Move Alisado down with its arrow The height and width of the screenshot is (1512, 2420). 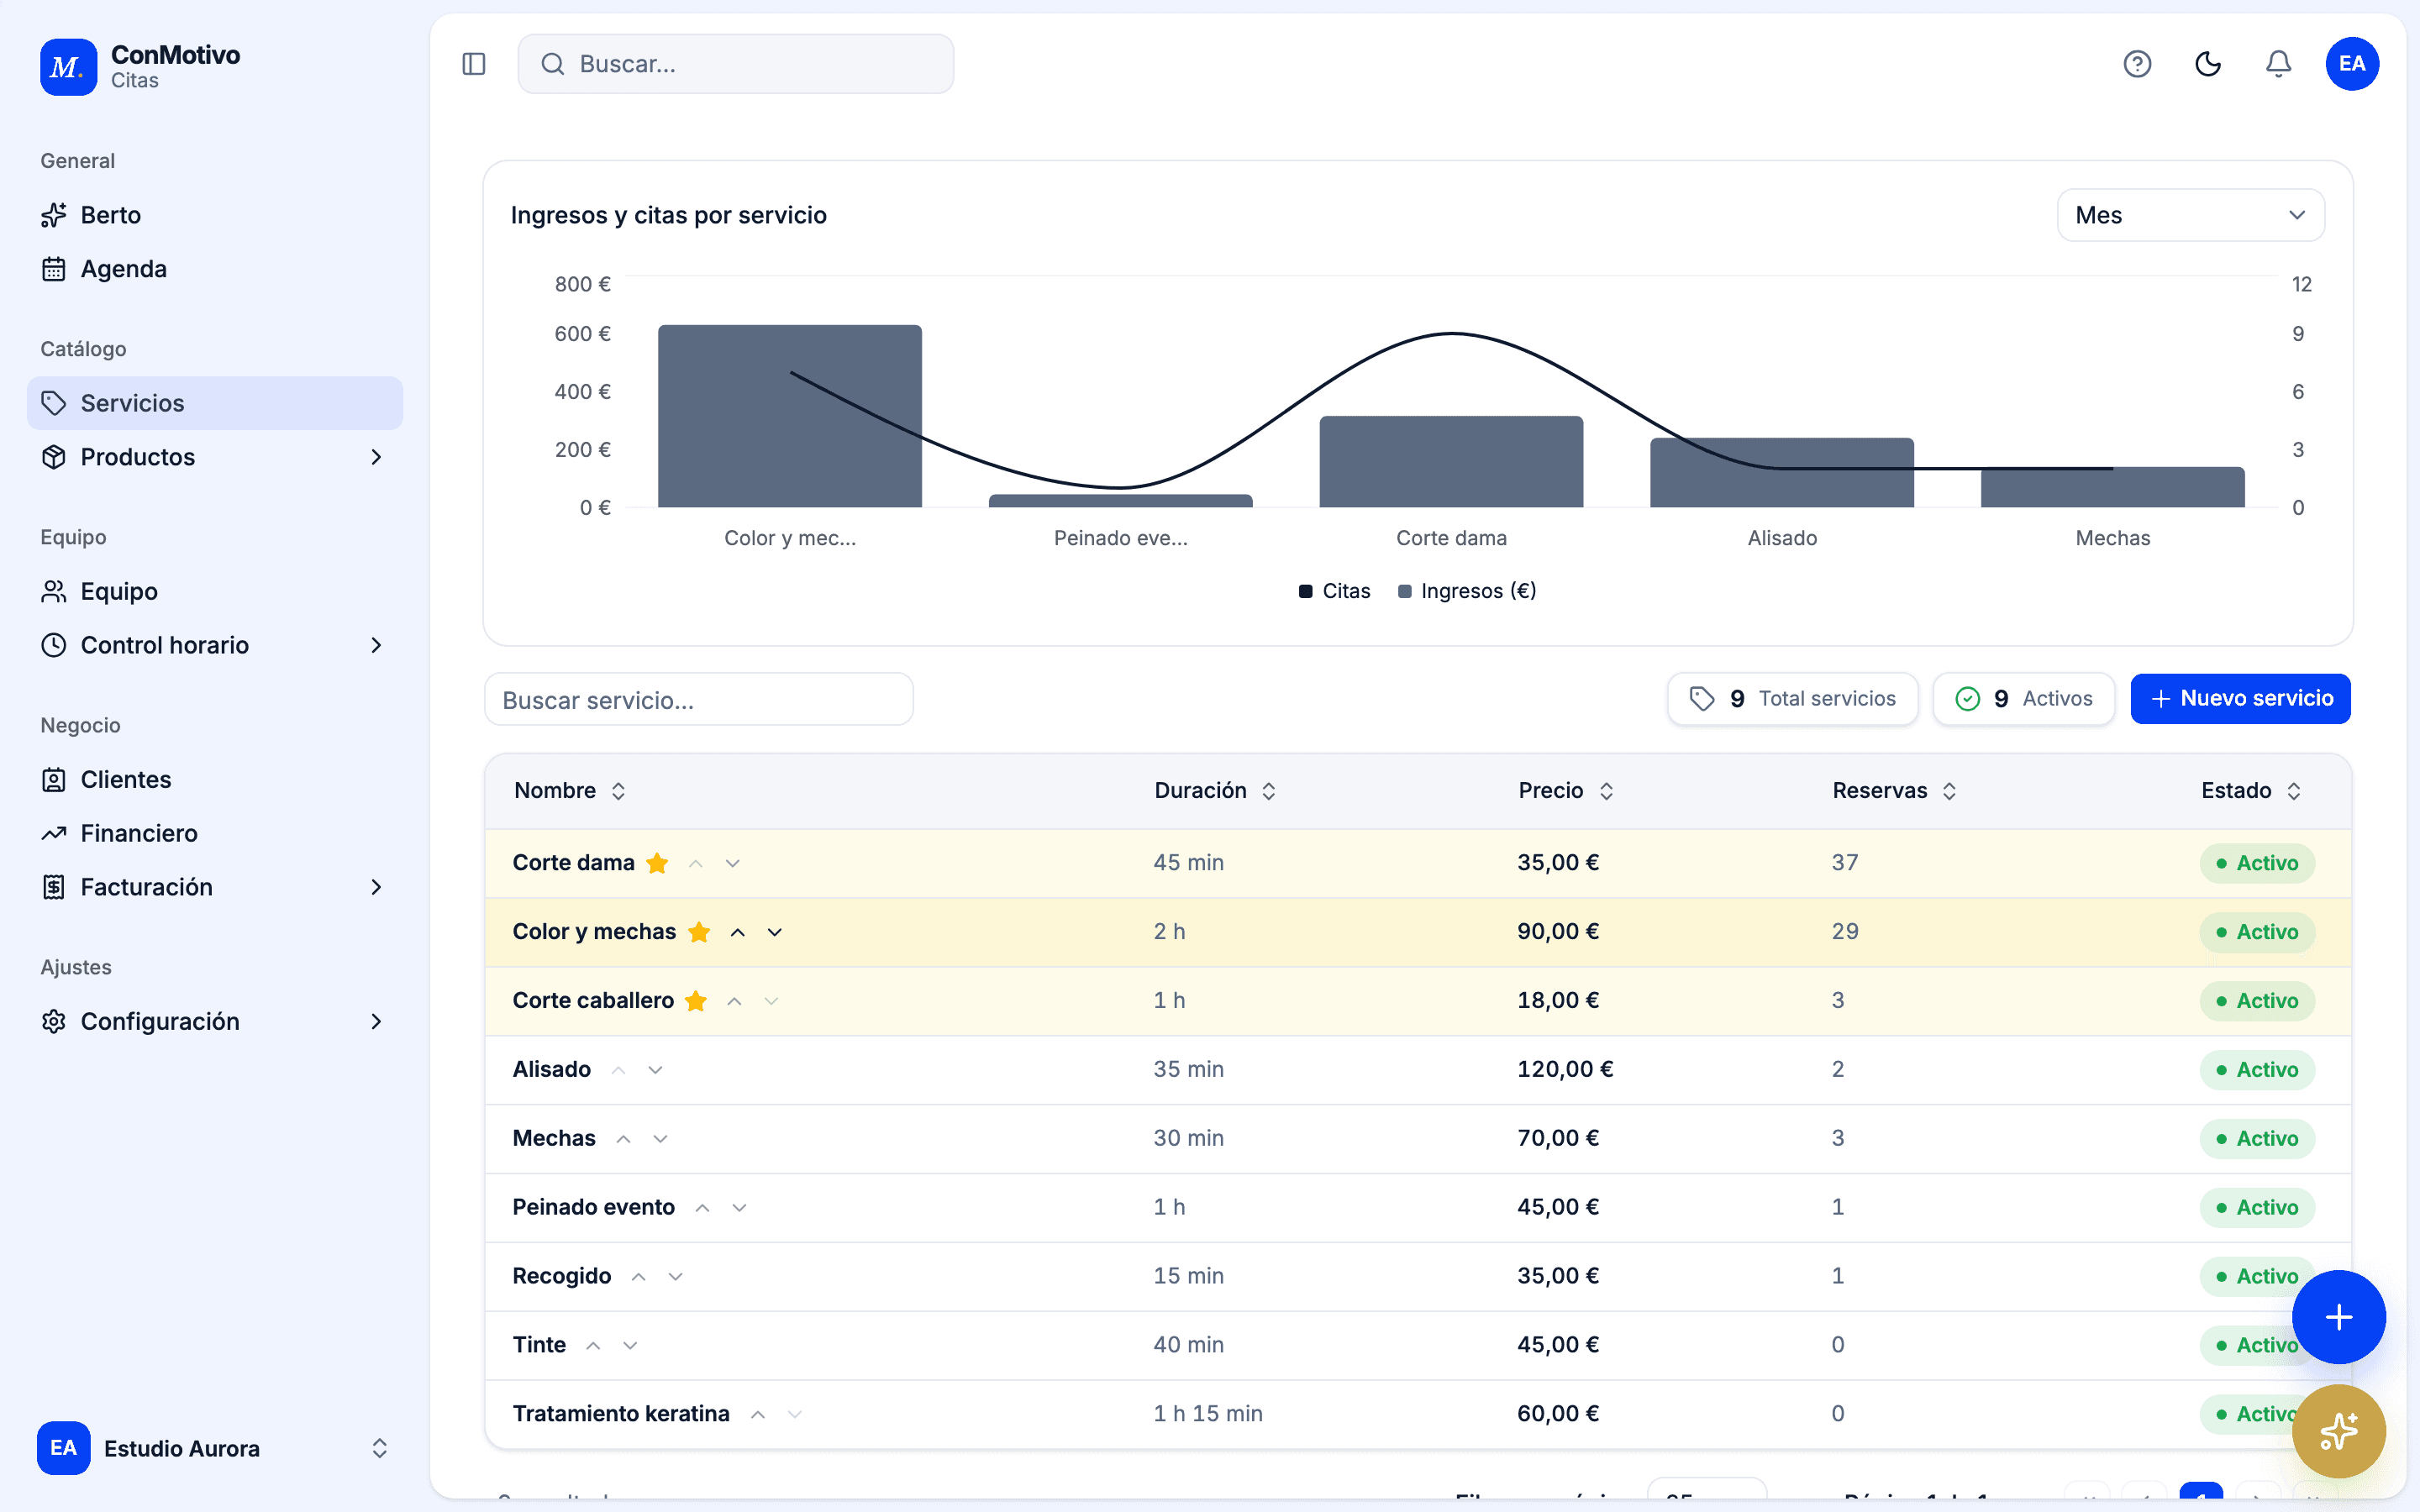click(x=655, y=1070)
